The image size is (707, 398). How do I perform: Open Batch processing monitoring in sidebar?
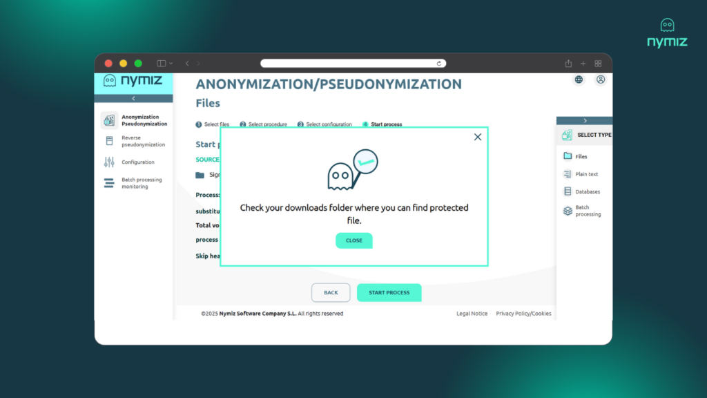point(109,183)
